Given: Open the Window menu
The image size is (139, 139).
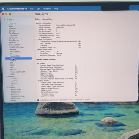Looking at the screenshot, I should [47, 9].
